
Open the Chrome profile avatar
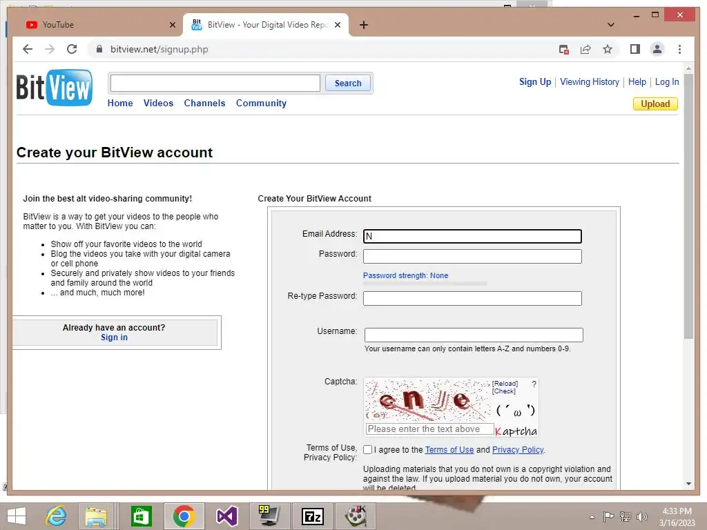(657, 49)
